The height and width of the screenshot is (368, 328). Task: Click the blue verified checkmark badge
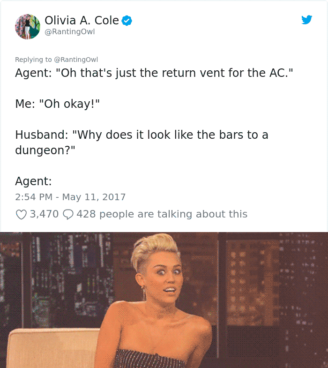tap(127, 21)
